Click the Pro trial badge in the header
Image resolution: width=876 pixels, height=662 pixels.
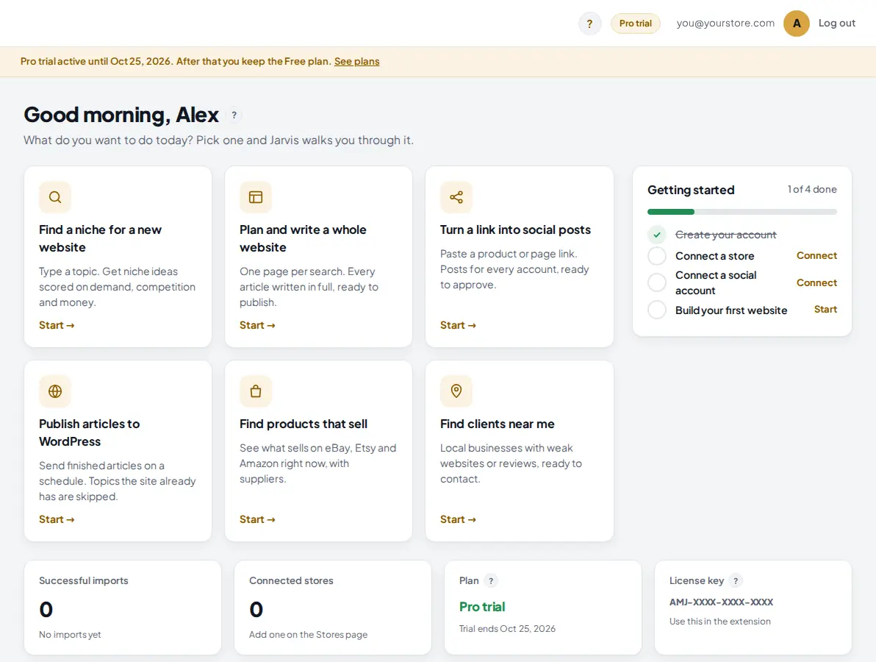tap(635, 24)
